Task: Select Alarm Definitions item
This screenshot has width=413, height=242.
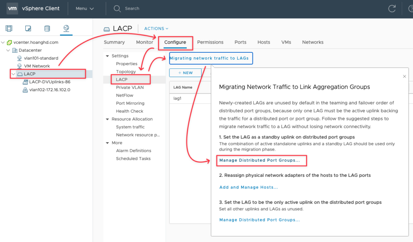Action: click(x=133, y=151)
